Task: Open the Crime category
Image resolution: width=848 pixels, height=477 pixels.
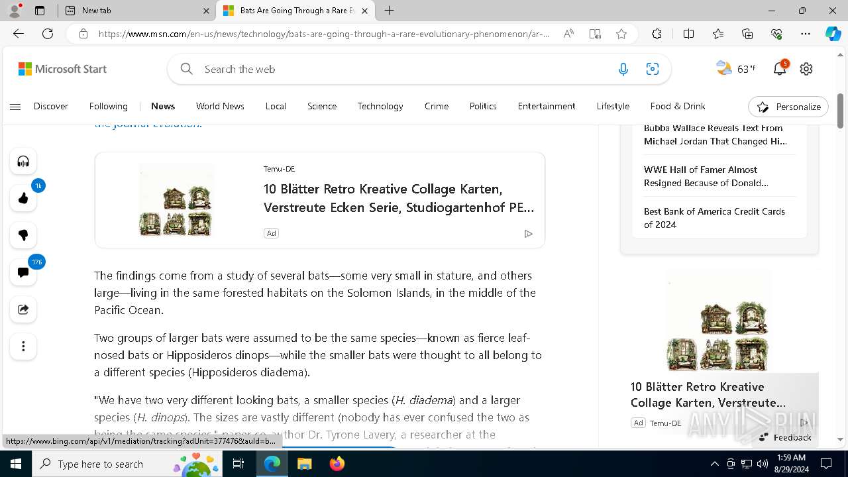Action: click(437, 106)
